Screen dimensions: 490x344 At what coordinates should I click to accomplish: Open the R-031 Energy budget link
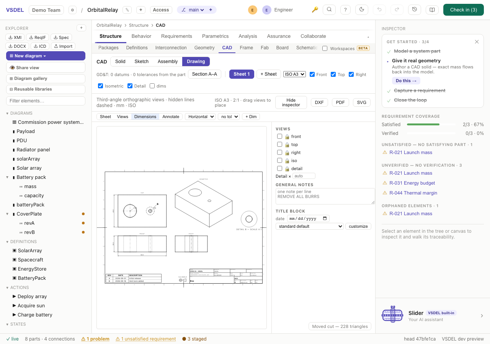coord(412,183)
